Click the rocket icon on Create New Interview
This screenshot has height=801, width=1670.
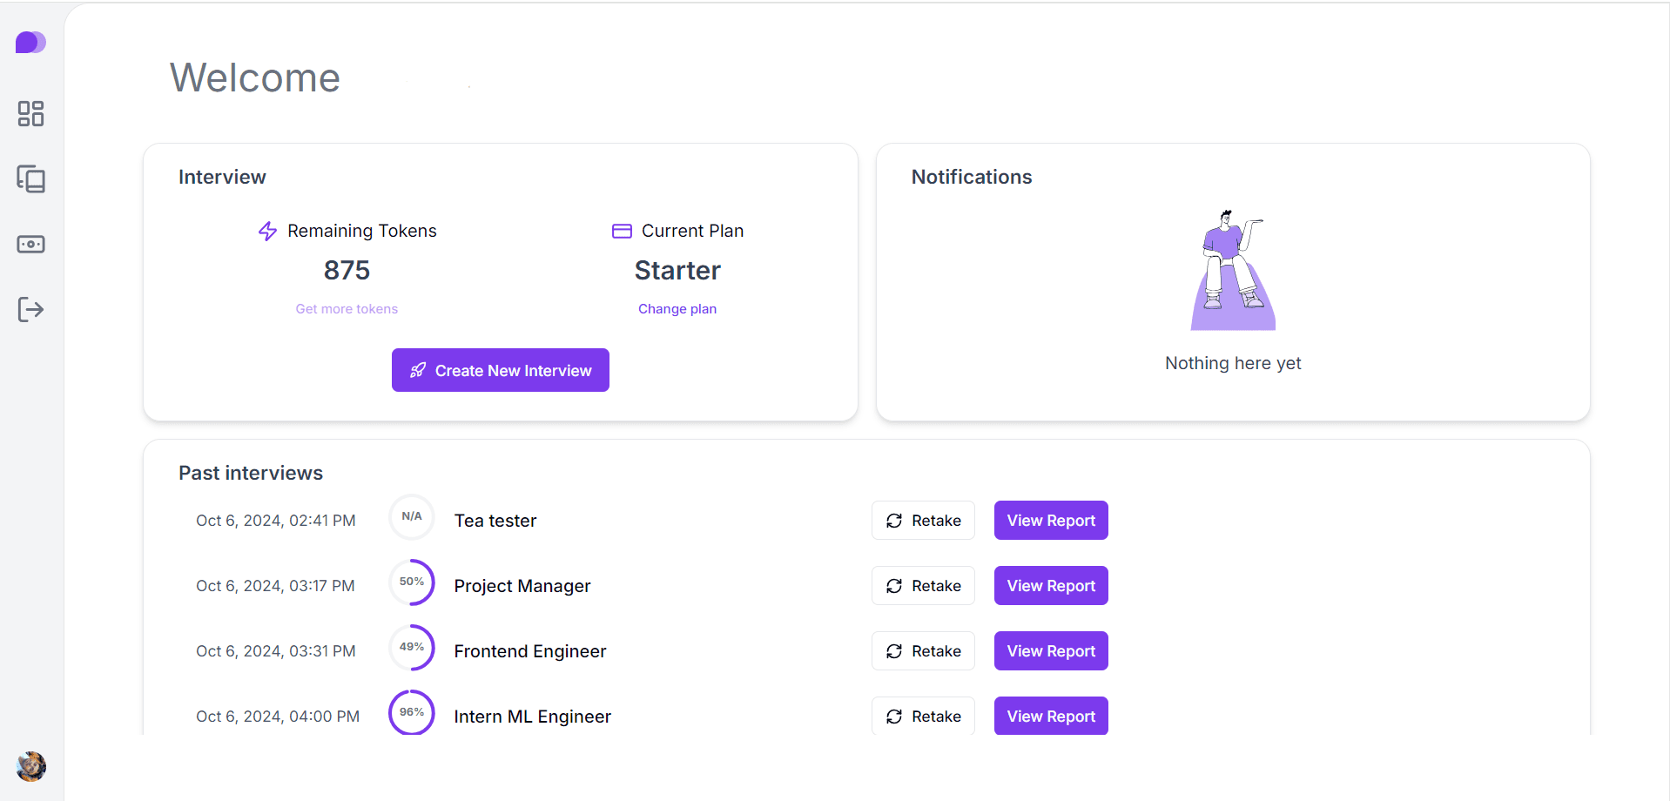(x=419, y=370)
